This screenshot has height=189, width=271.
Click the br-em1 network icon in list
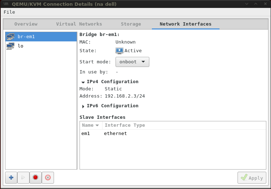tap(10, 37)
